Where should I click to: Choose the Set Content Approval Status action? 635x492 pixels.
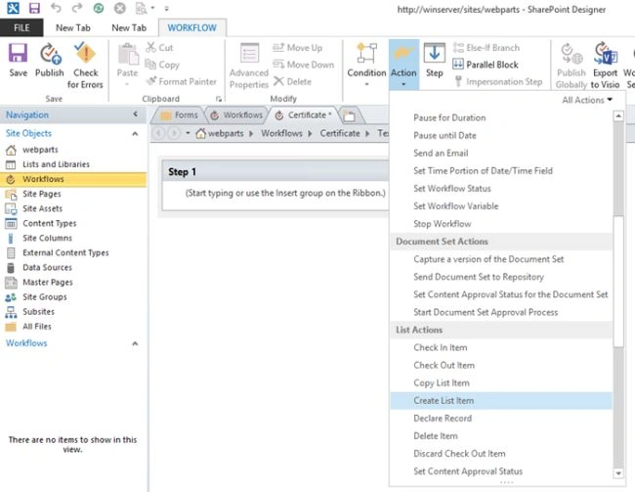point(501,470)
